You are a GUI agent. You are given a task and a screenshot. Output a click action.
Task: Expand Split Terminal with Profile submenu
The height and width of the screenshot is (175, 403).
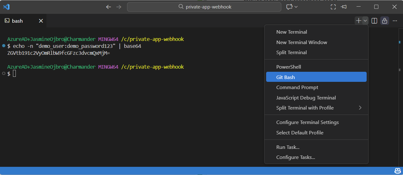316,108
